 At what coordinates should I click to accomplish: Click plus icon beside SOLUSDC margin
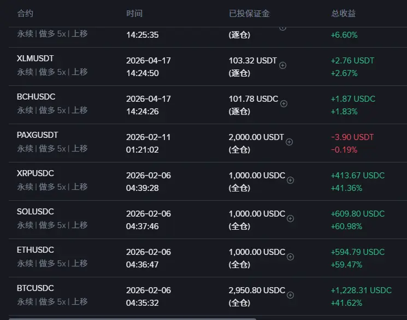point(290,219)
